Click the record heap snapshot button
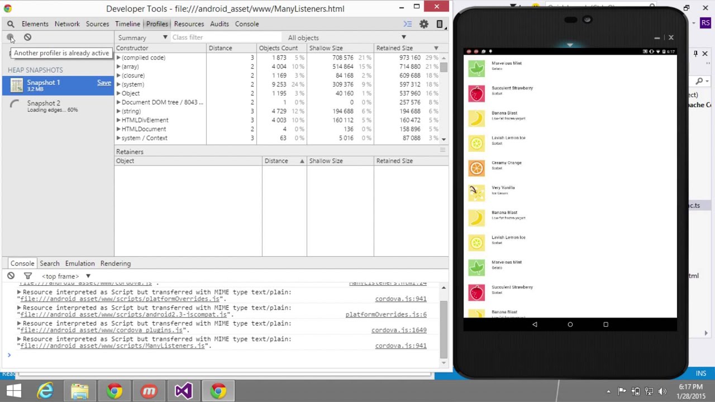This screenshot has width=715, height=402. [x=10, y=37]
